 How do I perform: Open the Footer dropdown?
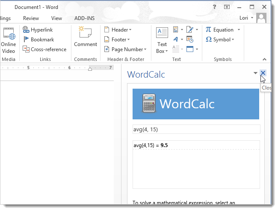(117, 39)
